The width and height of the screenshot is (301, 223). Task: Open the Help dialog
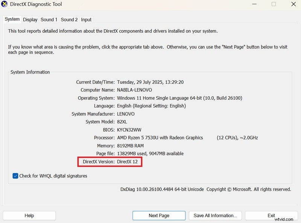[29, 216]
